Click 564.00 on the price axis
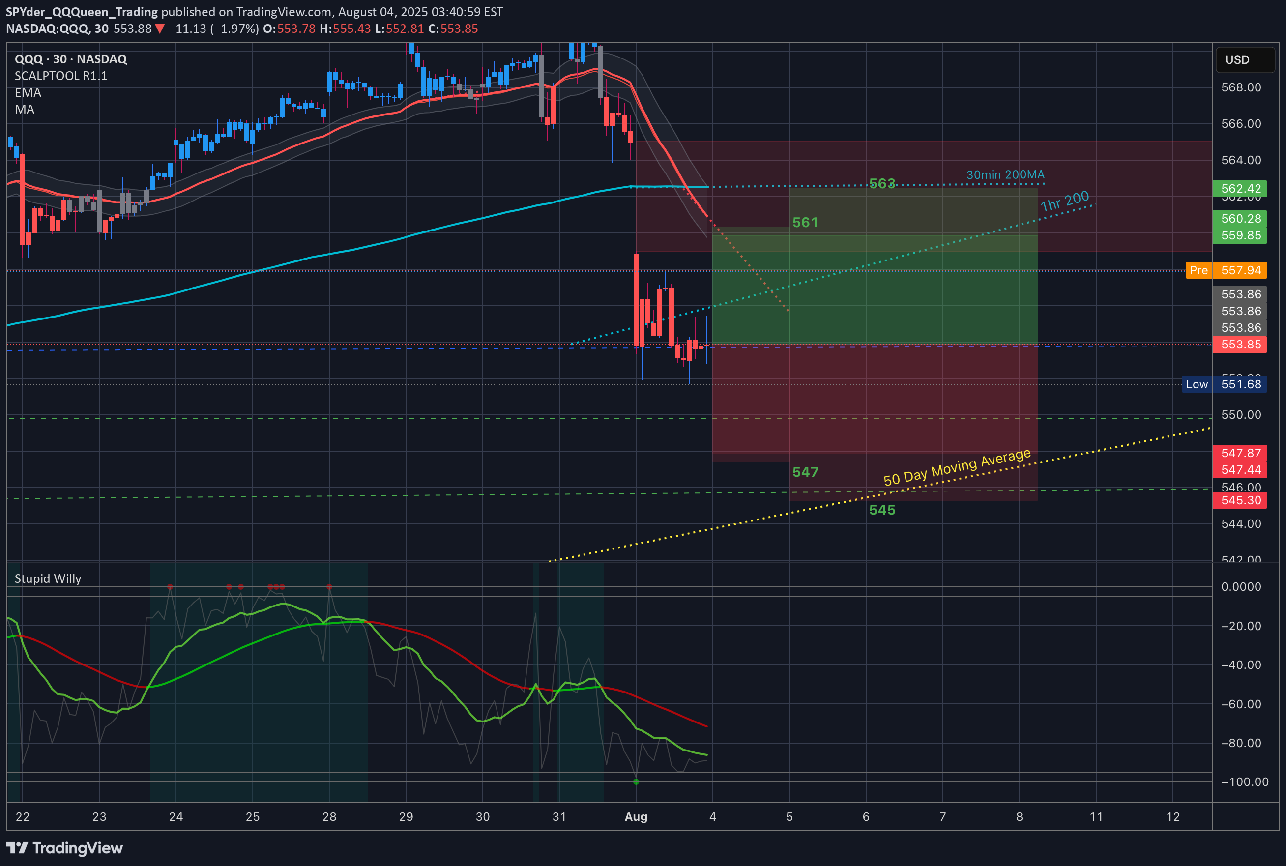The image size is (1286, 866). pos(1241,160)
